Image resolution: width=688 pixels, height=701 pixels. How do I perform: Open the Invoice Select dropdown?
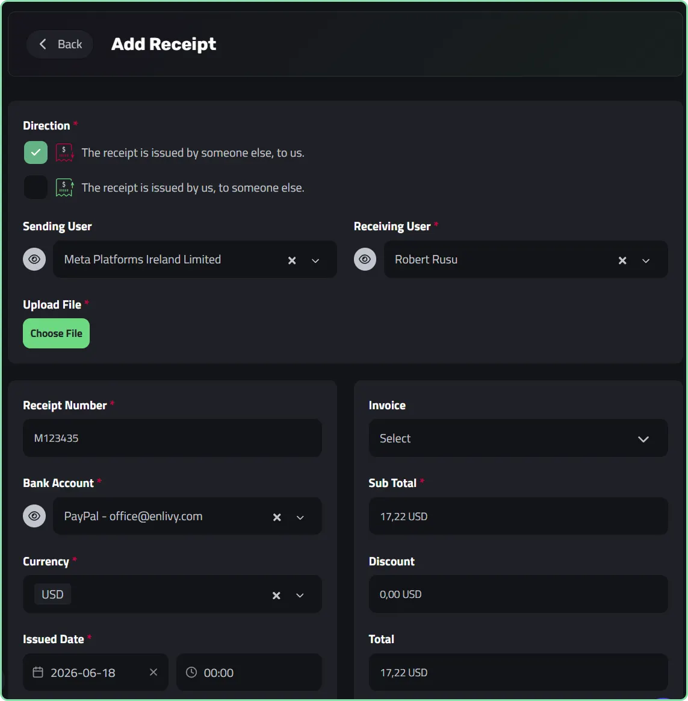518,438
